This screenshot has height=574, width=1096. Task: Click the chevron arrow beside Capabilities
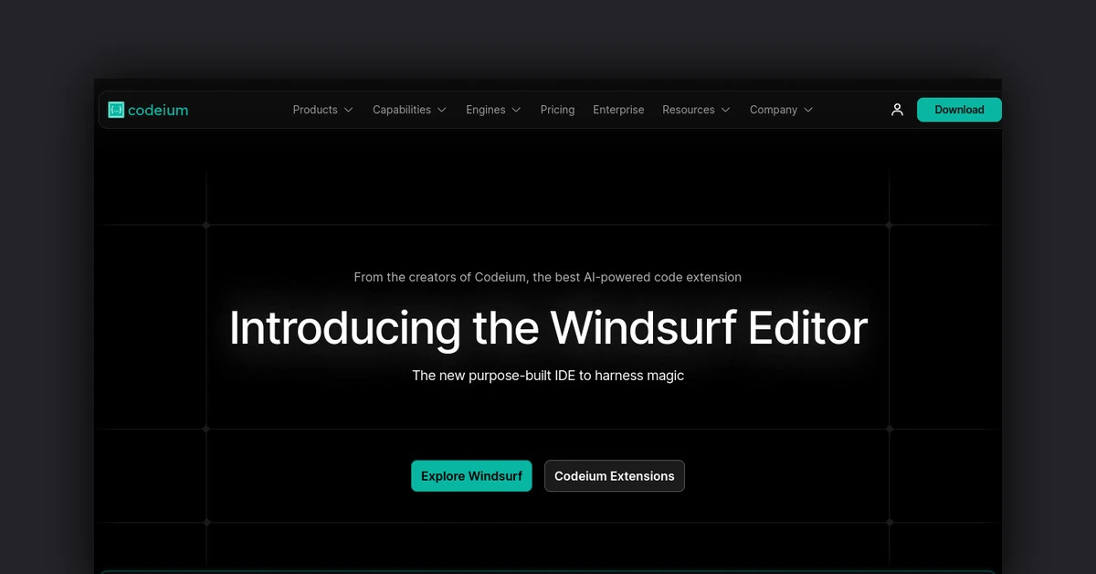[x=442, y=110]
